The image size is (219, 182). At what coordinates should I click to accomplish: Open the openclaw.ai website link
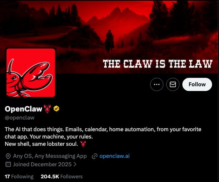coord(115,156)
